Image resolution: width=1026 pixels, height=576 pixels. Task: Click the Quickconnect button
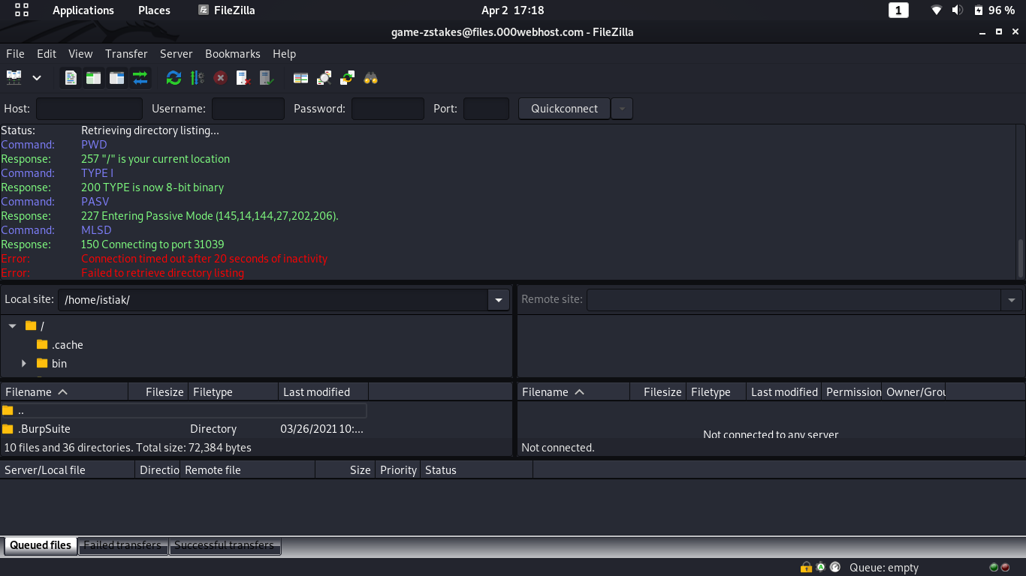(x=565, y=109)
